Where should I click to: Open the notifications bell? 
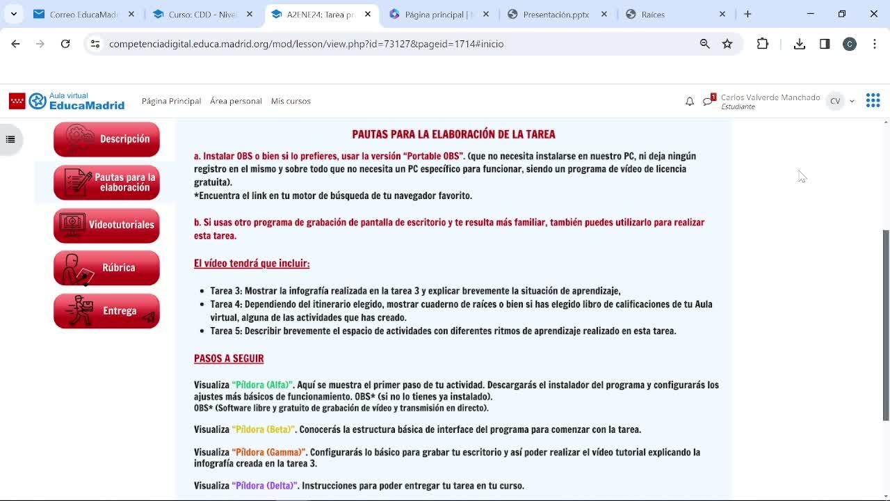(690, 102)
